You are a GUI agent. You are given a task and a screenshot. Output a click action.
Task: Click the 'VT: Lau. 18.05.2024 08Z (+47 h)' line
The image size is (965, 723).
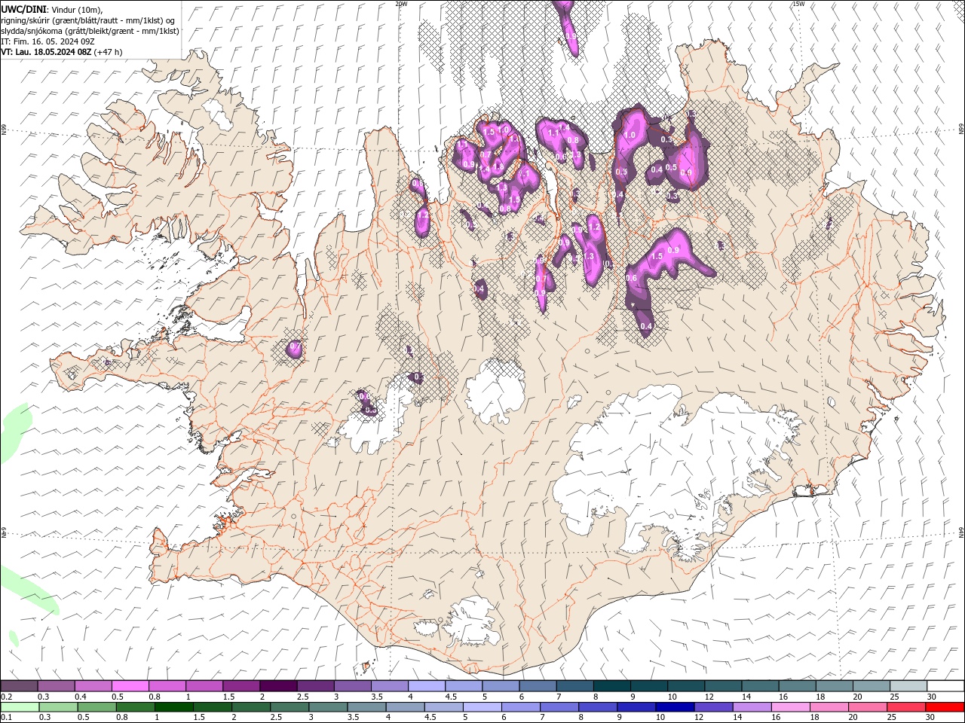point(62,52)
